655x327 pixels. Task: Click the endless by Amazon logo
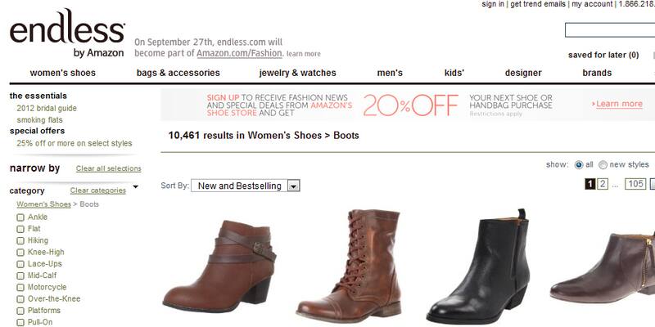[67, 33]
